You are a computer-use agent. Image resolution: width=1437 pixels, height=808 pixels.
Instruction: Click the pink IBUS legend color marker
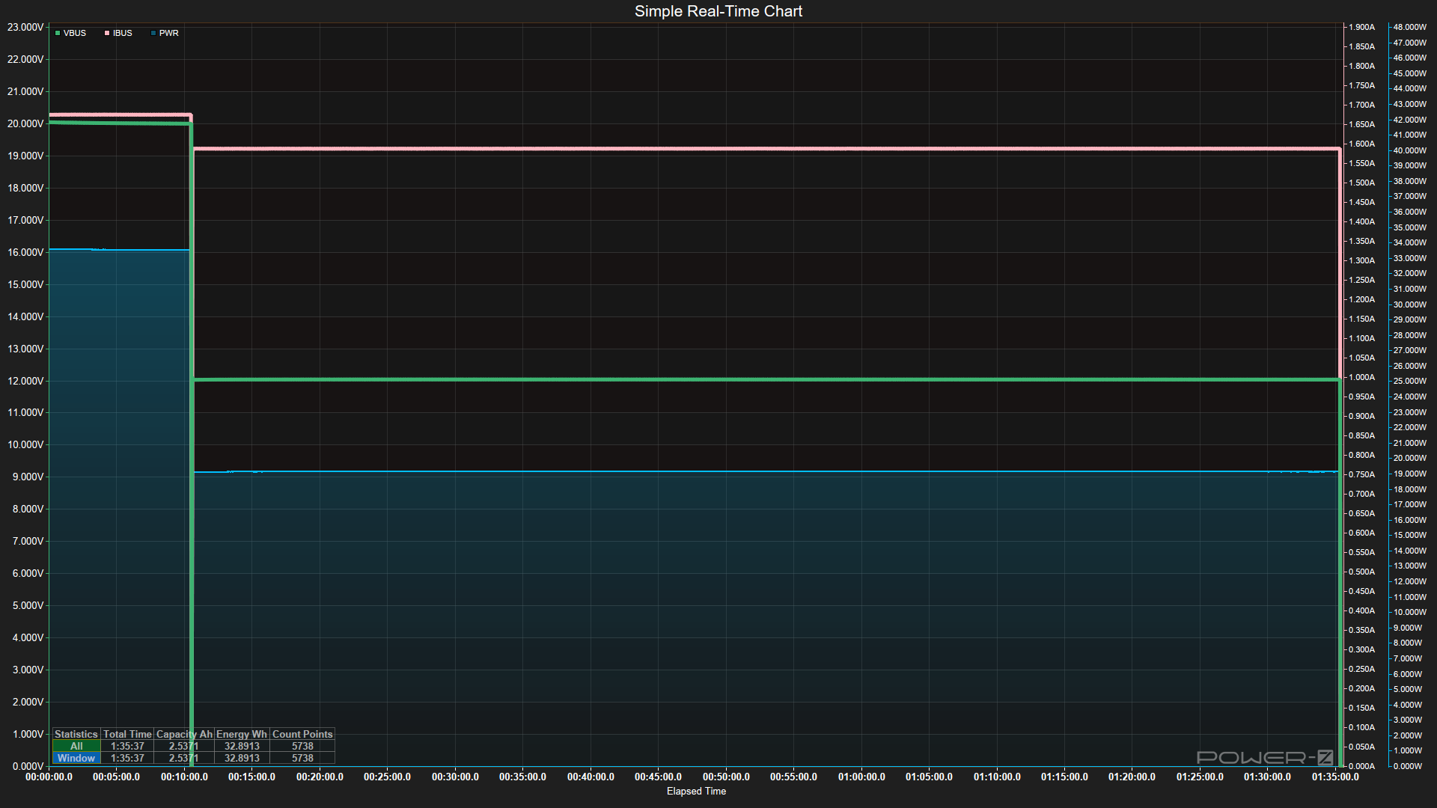pos(107,34)
